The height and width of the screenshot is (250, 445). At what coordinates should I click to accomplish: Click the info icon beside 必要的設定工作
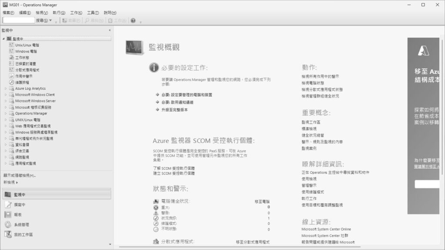click(154, 68)
